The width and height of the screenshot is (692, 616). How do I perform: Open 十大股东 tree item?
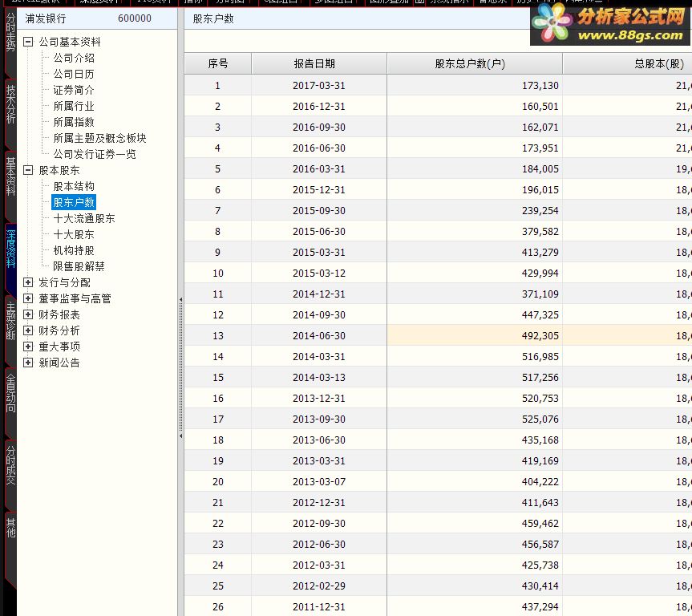[x=74, y=234]
